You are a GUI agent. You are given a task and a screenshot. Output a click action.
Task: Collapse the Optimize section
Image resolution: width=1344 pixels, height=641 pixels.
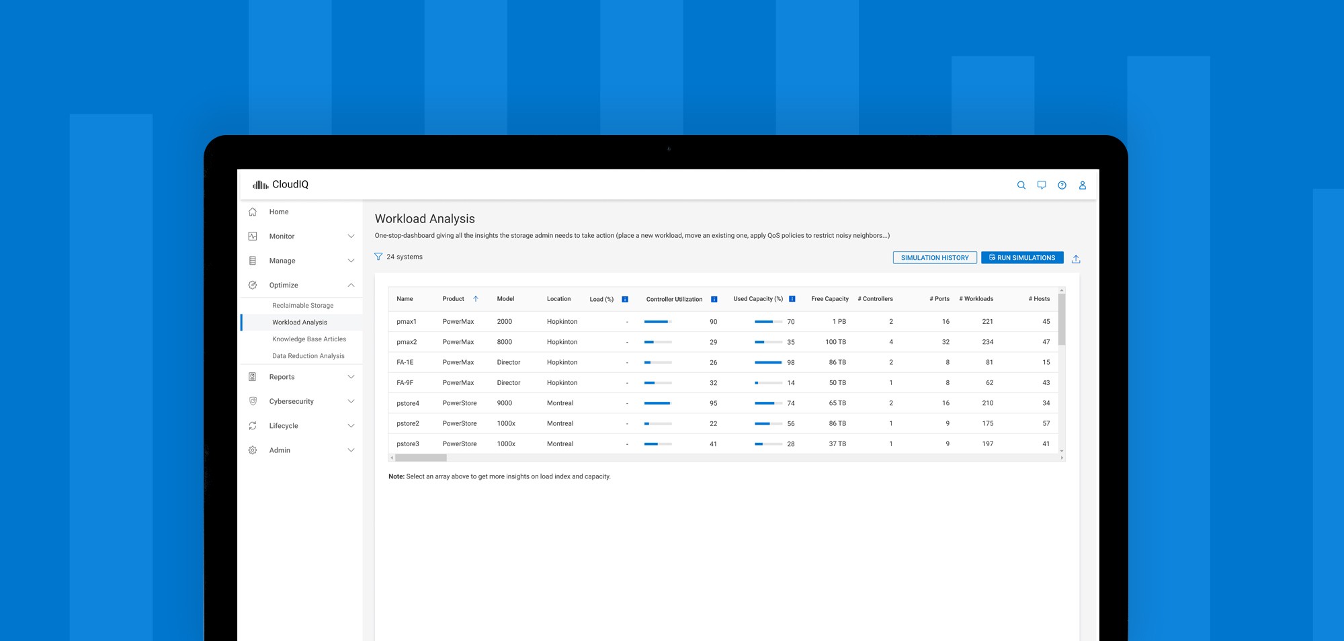350,285
